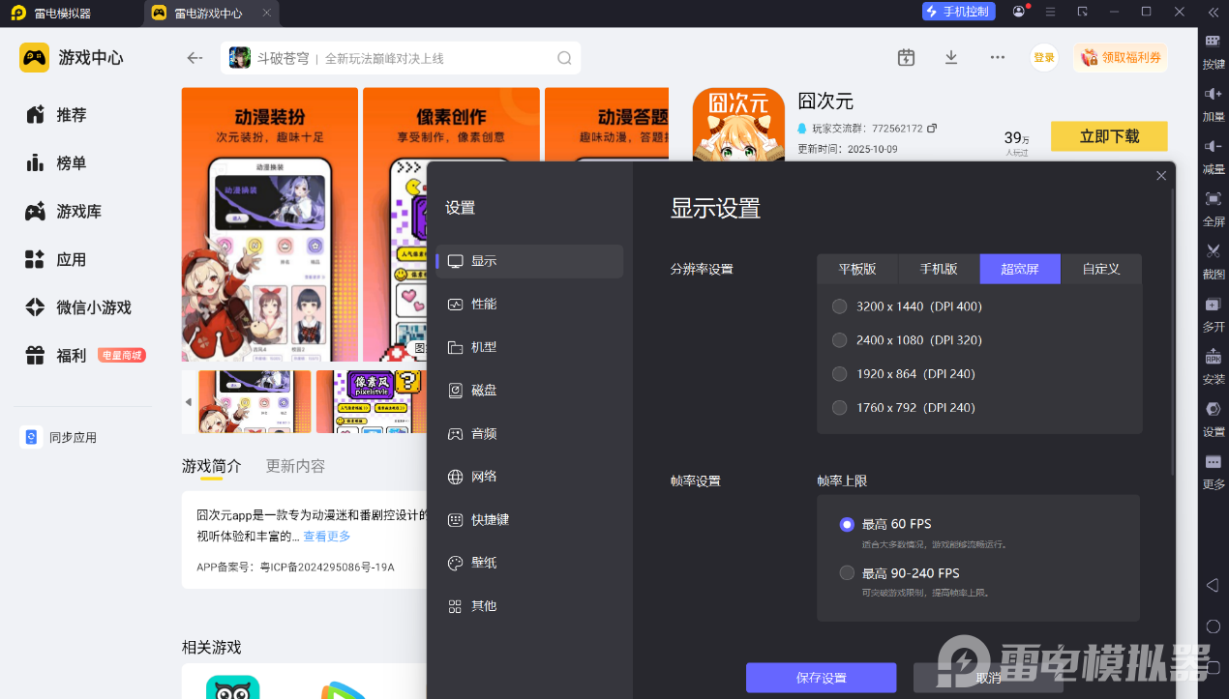1229x699 pixels.
Task: Click the search magnifier icon
Action: [x=564, y=58]
